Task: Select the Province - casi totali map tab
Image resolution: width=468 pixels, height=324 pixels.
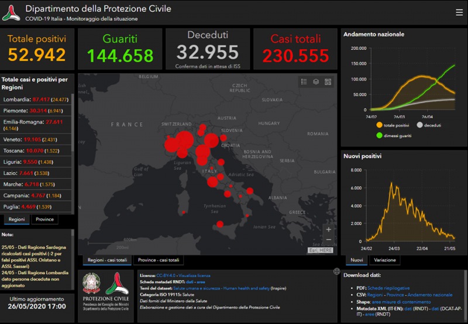Action: pyautogui.click(x=159, y=260)
